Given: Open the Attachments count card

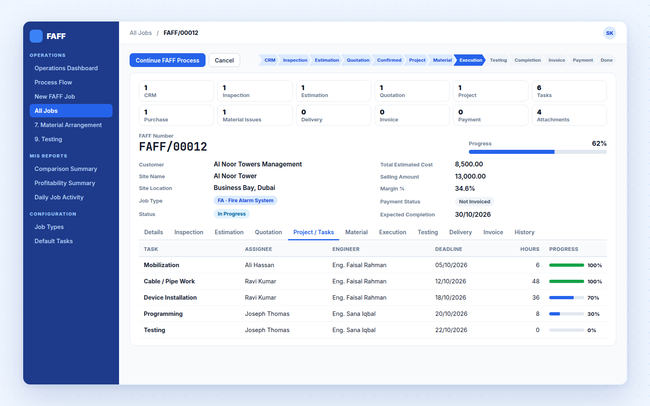Looking at the screenshot, I should 569,115.
